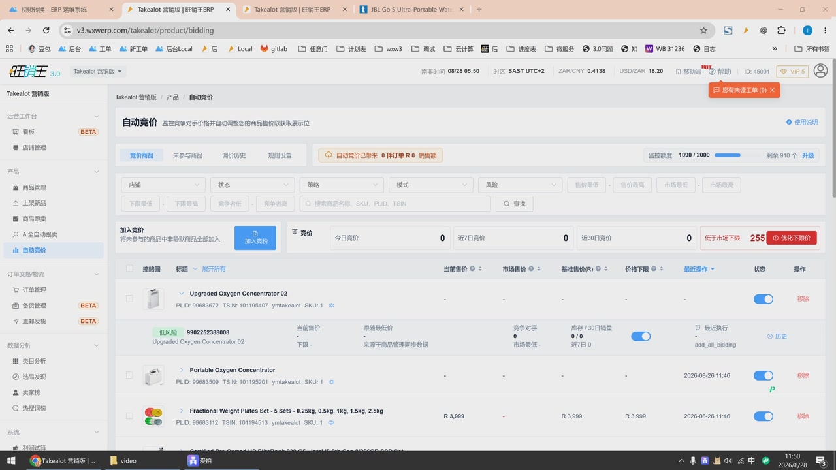Open 选品发现 product discovery
836x470 pixels.
coord(54,377)
